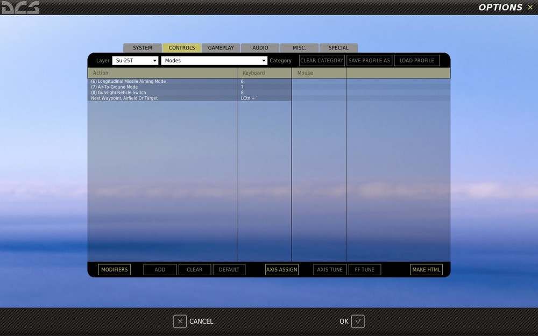The image size is (538, 336).
Task: Open the Modes category dropdown
Action: [214, 61]
